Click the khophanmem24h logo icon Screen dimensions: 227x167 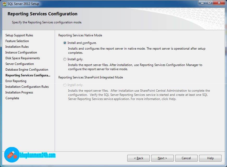12,155
